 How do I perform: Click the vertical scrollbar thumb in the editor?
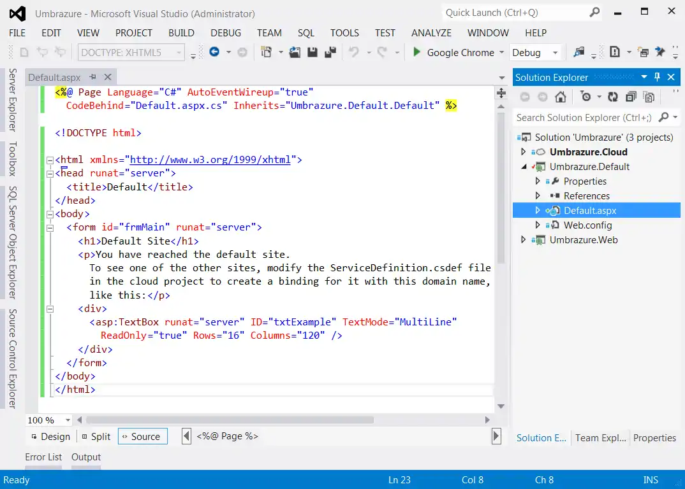click(501, 188)
